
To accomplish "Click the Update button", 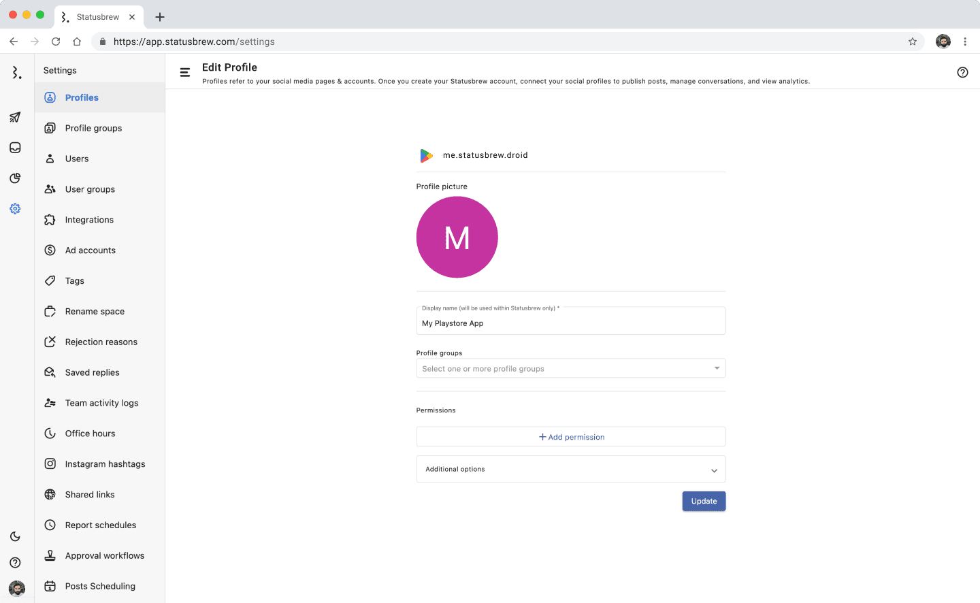I will [704, 501].
